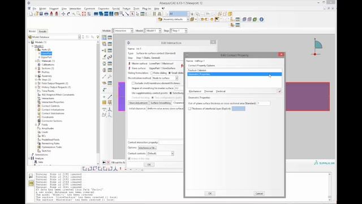Click the Find Contact Pairs tool icon

[104, 57]
